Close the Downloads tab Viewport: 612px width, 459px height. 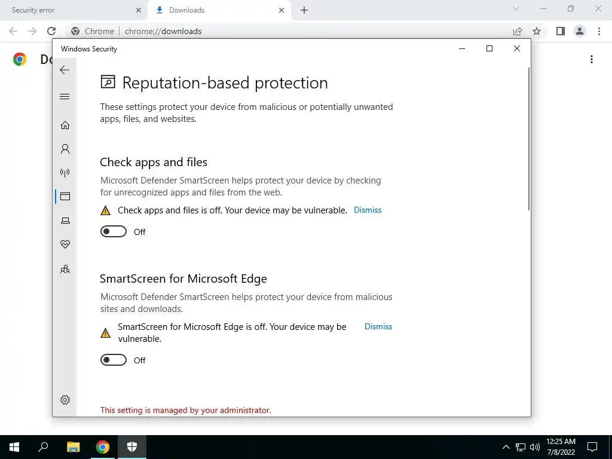click(x=281, y=10)
